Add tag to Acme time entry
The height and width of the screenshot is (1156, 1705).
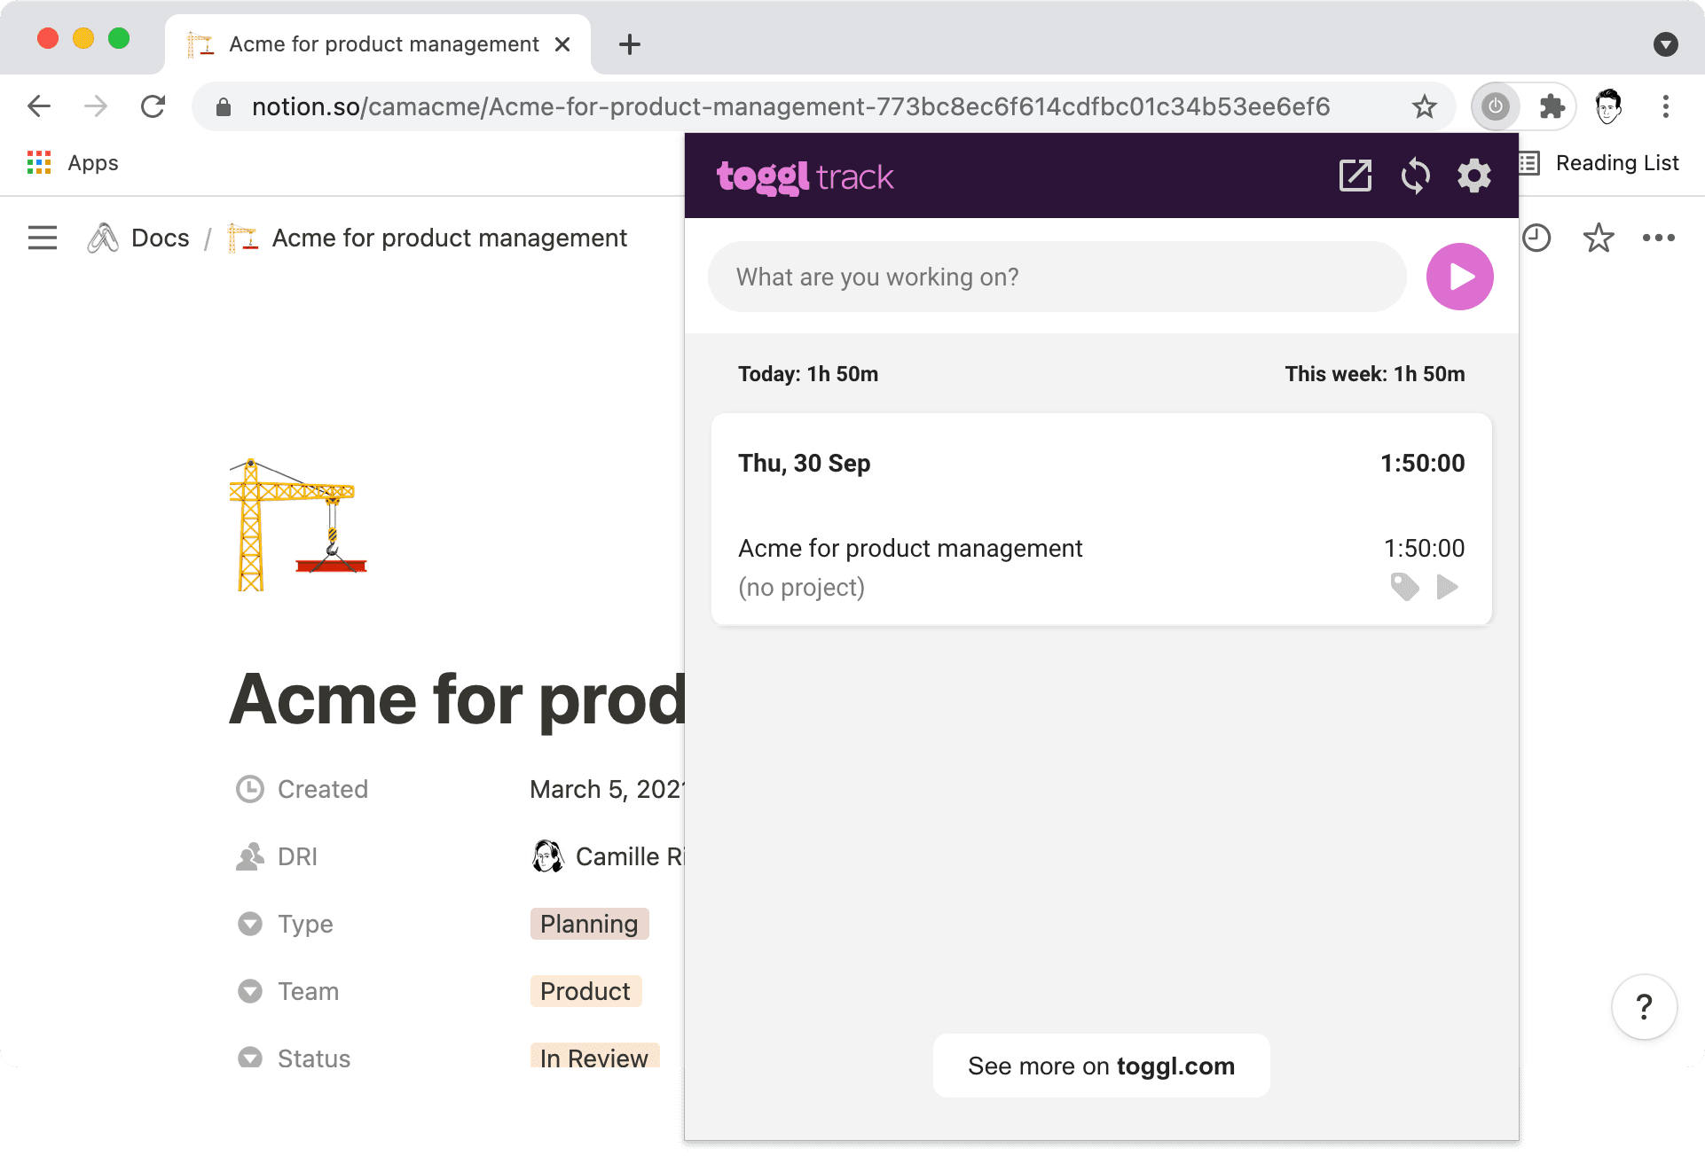tap(1404, 587)
